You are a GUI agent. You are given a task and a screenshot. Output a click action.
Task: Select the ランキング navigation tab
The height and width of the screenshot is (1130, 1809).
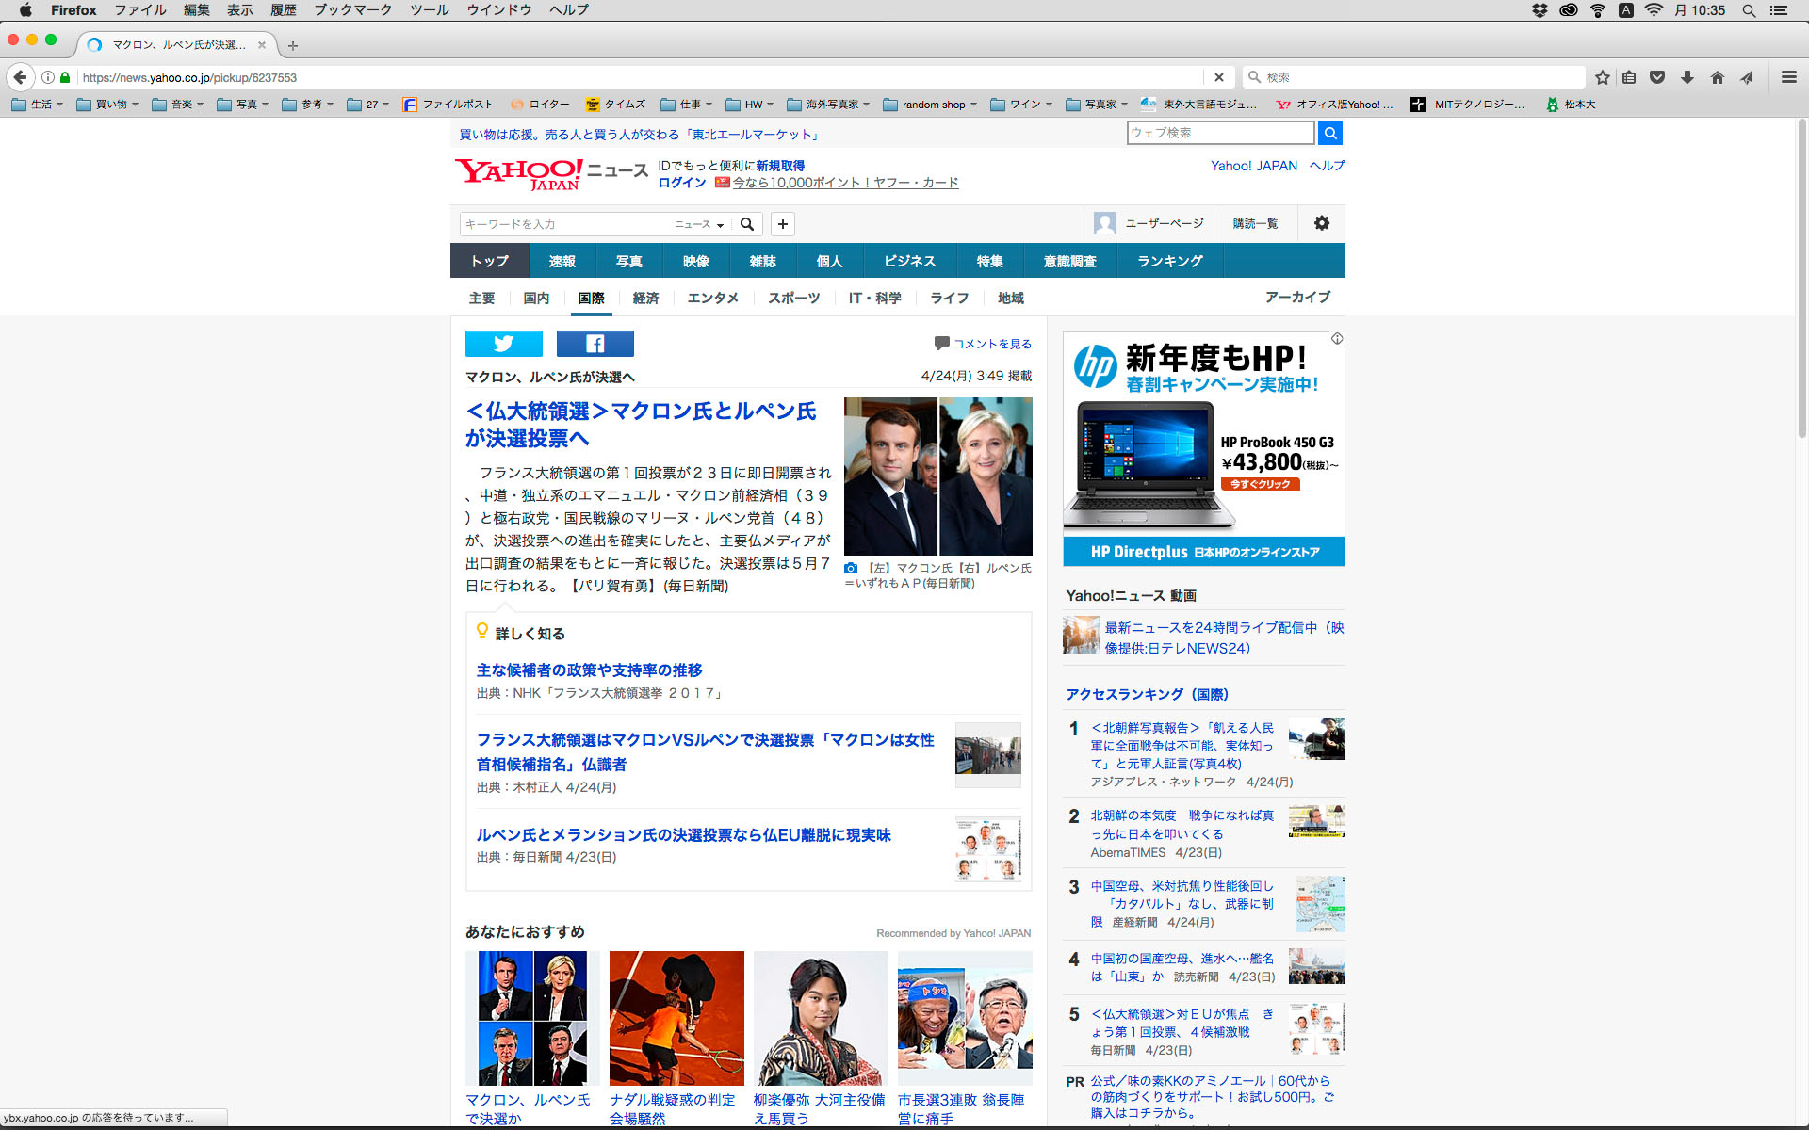click(1169, 261)
